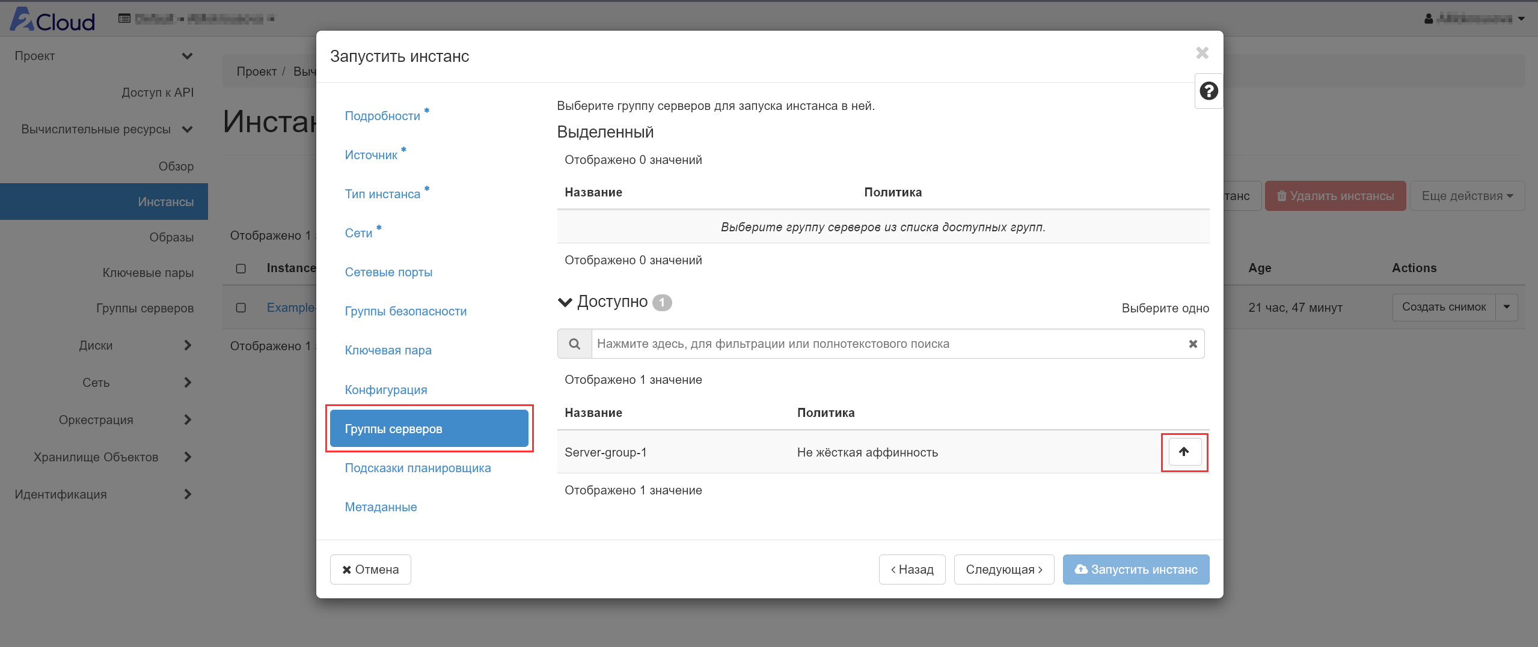This screenshot has height=647, width=1538.
Task: Switch to the Сети step tab
Action: pos(358,233)
